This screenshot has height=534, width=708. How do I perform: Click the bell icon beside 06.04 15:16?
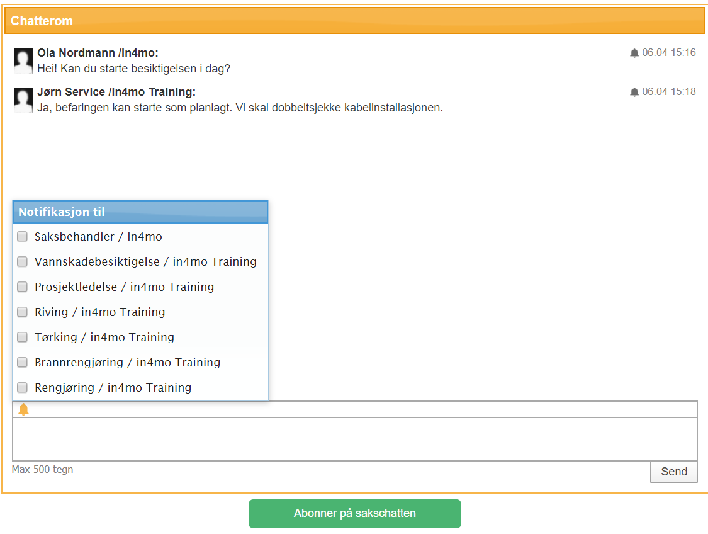coord(634,53)
